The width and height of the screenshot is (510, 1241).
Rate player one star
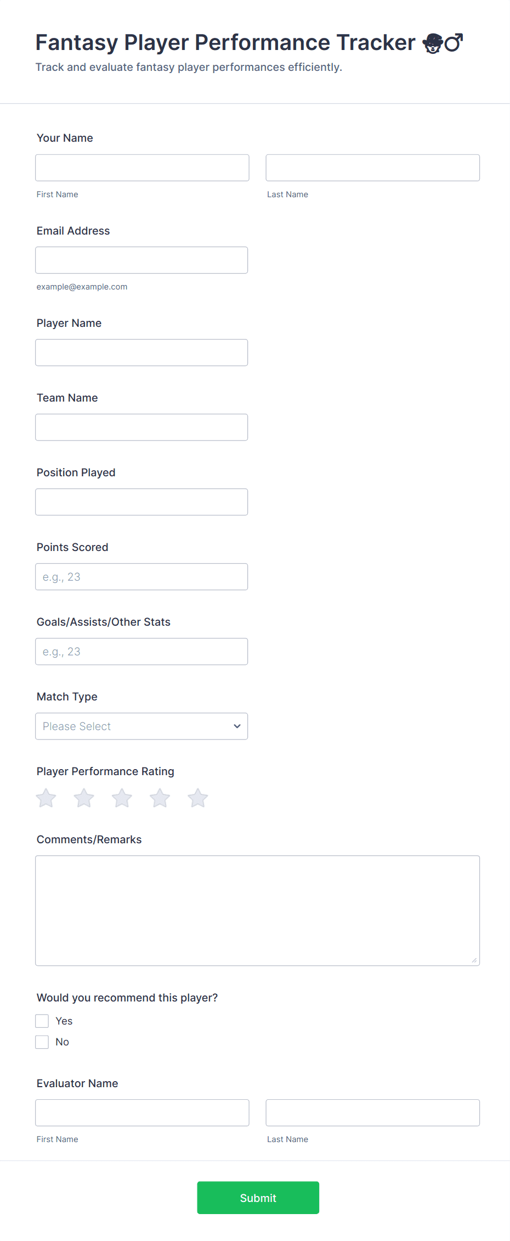pyautogui.click(x=46, y=798)
